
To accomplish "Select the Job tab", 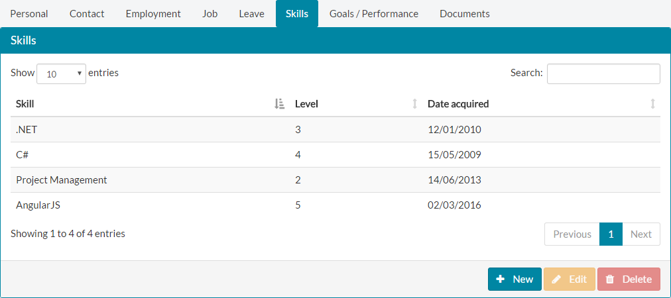I will [x=210, y=13].
